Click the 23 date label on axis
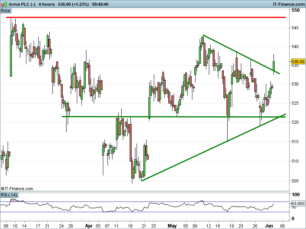 [x=241, y=226]
